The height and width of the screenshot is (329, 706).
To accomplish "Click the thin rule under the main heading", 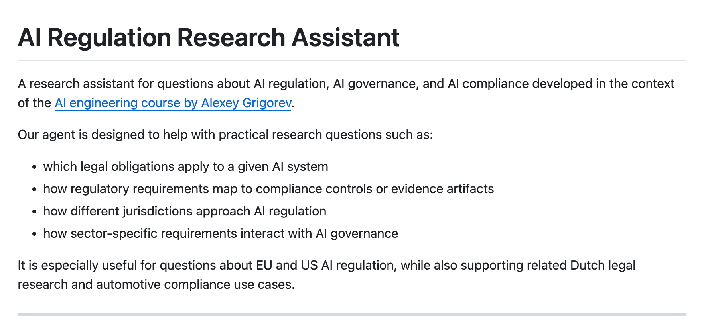I will [352, 61].
